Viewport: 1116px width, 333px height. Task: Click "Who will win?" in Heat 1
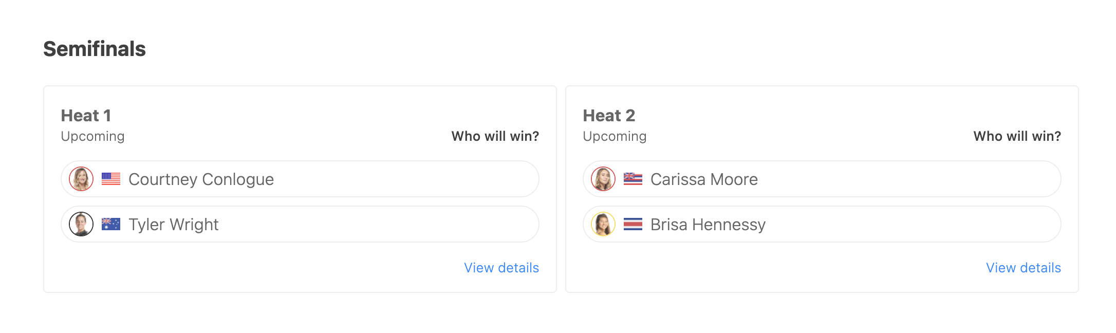(495, 136)
